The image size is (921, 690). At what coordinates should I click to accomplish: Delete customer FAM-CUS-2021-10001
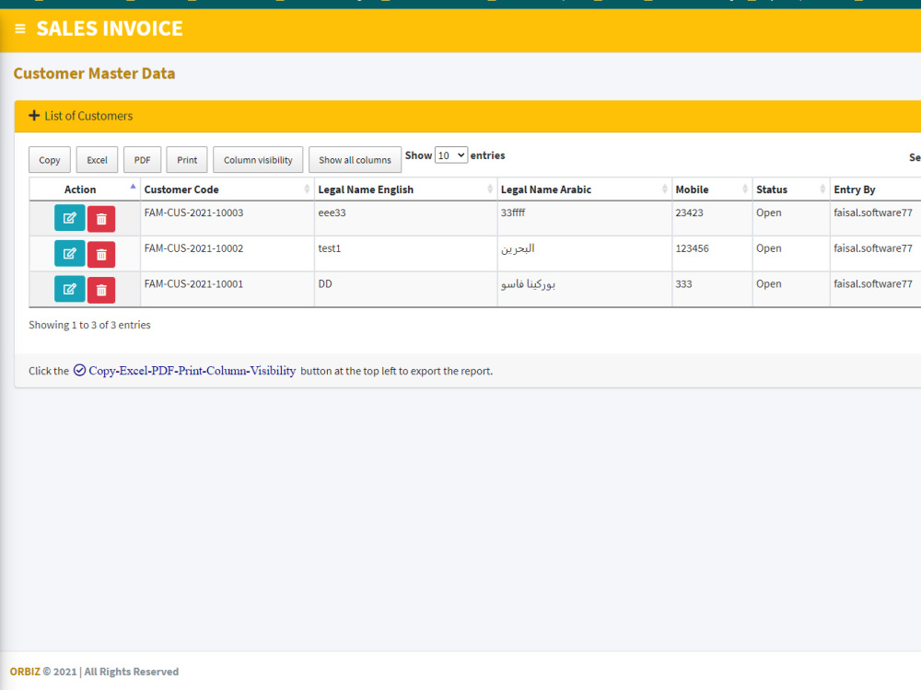[101, 290]
